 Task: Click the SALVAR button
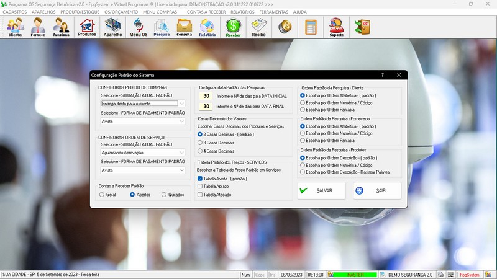pos(322,190)
